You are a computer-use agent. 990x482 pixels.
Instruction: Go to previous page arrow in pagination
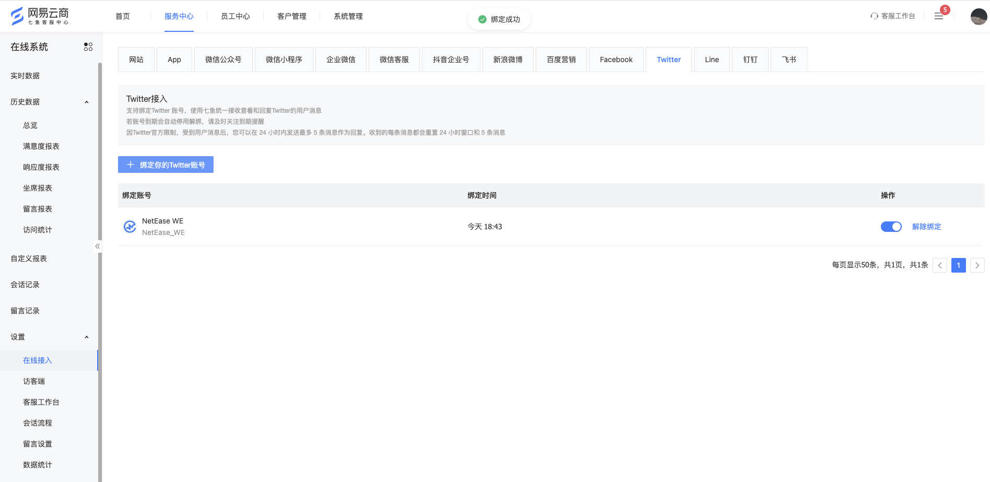tap(940, 265)
